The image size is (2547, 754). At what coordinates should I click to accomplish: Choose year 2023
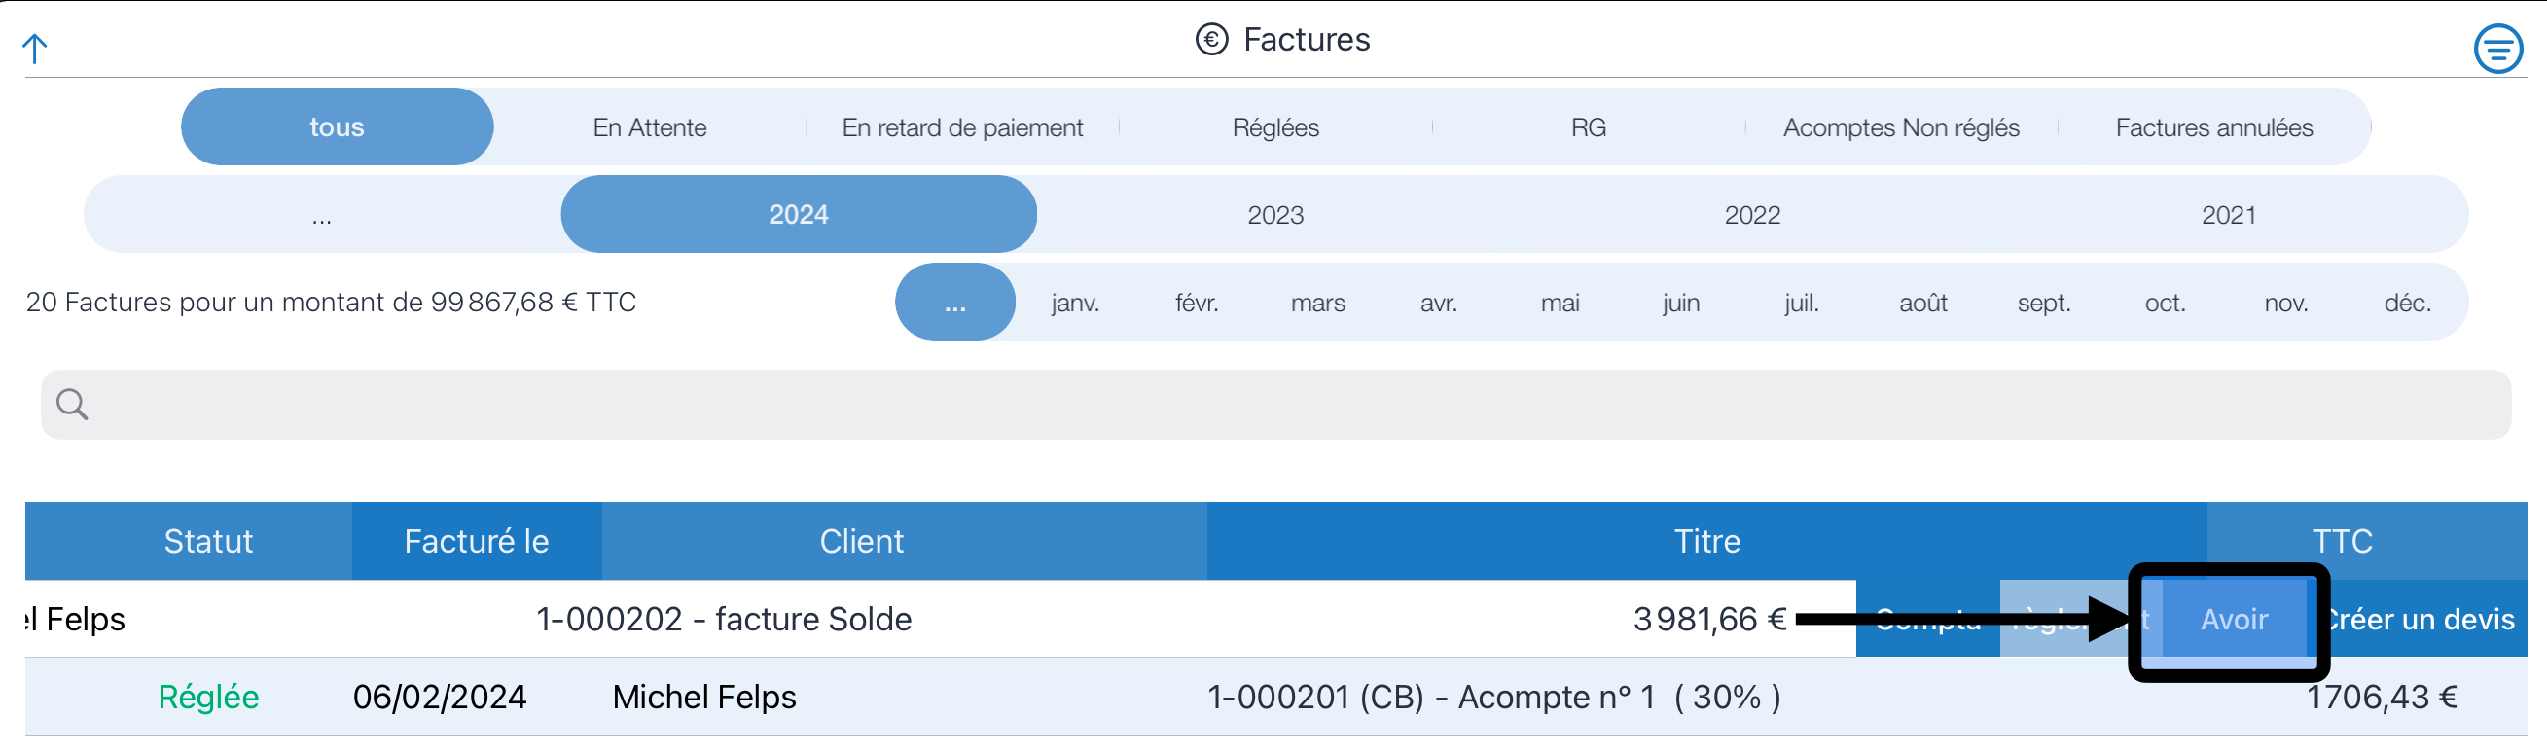1275,214
